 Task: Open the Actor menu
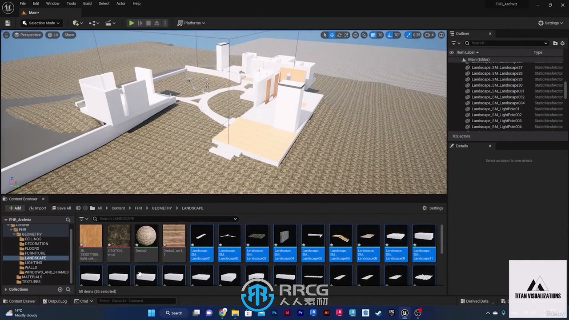[121, 4]
